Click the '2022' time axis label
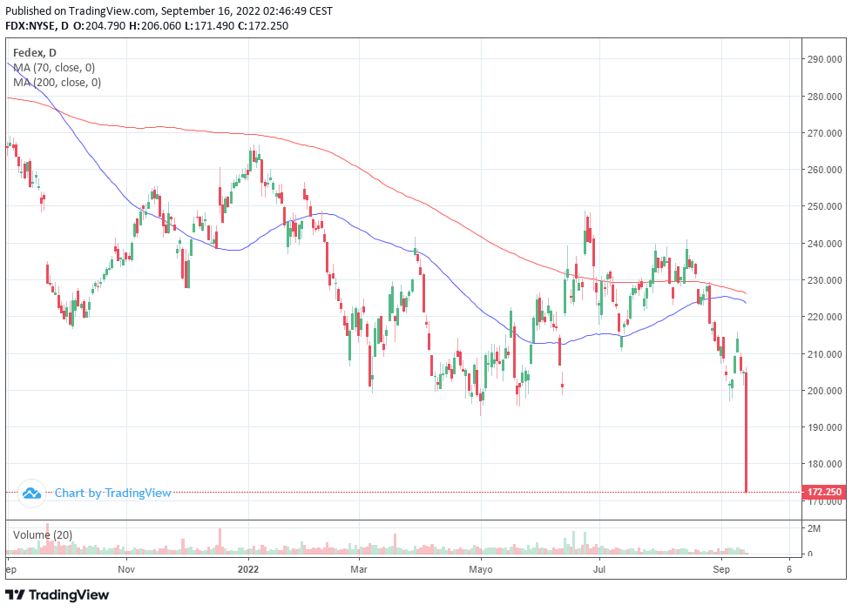852x611 pixels. pos(248,569)
